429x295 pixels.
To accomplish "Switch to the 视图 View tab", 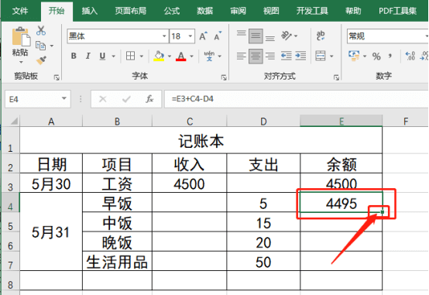I will [271, 11].
